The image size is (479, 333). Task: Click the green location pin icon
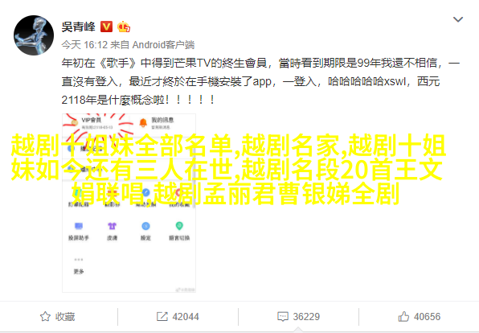[179, 226]
